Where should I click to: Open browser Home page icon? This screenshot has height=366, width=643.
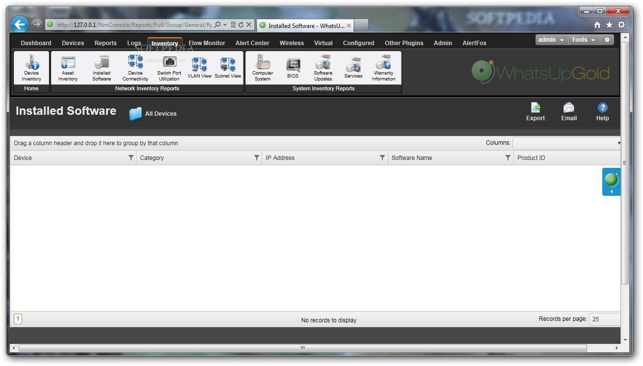pyautogui.click(x=597, y=25)
